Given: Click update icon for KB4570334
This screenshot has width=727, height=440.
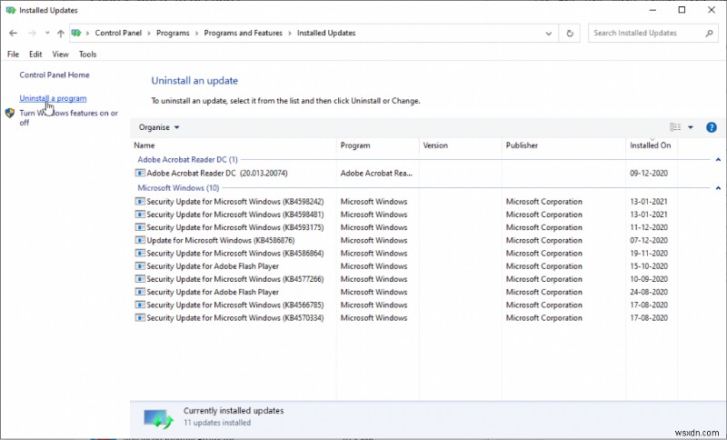Looking at the screenshot, I should coord(140,318).
